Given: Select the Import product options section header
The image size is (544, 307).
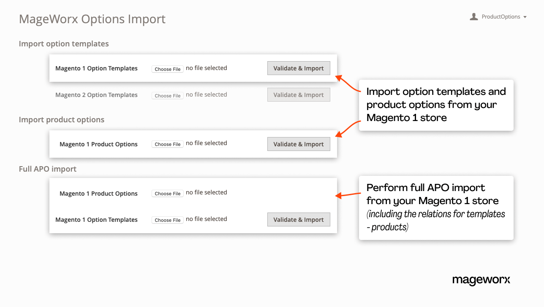Looking at the screenshot, I should pos(61,120).
